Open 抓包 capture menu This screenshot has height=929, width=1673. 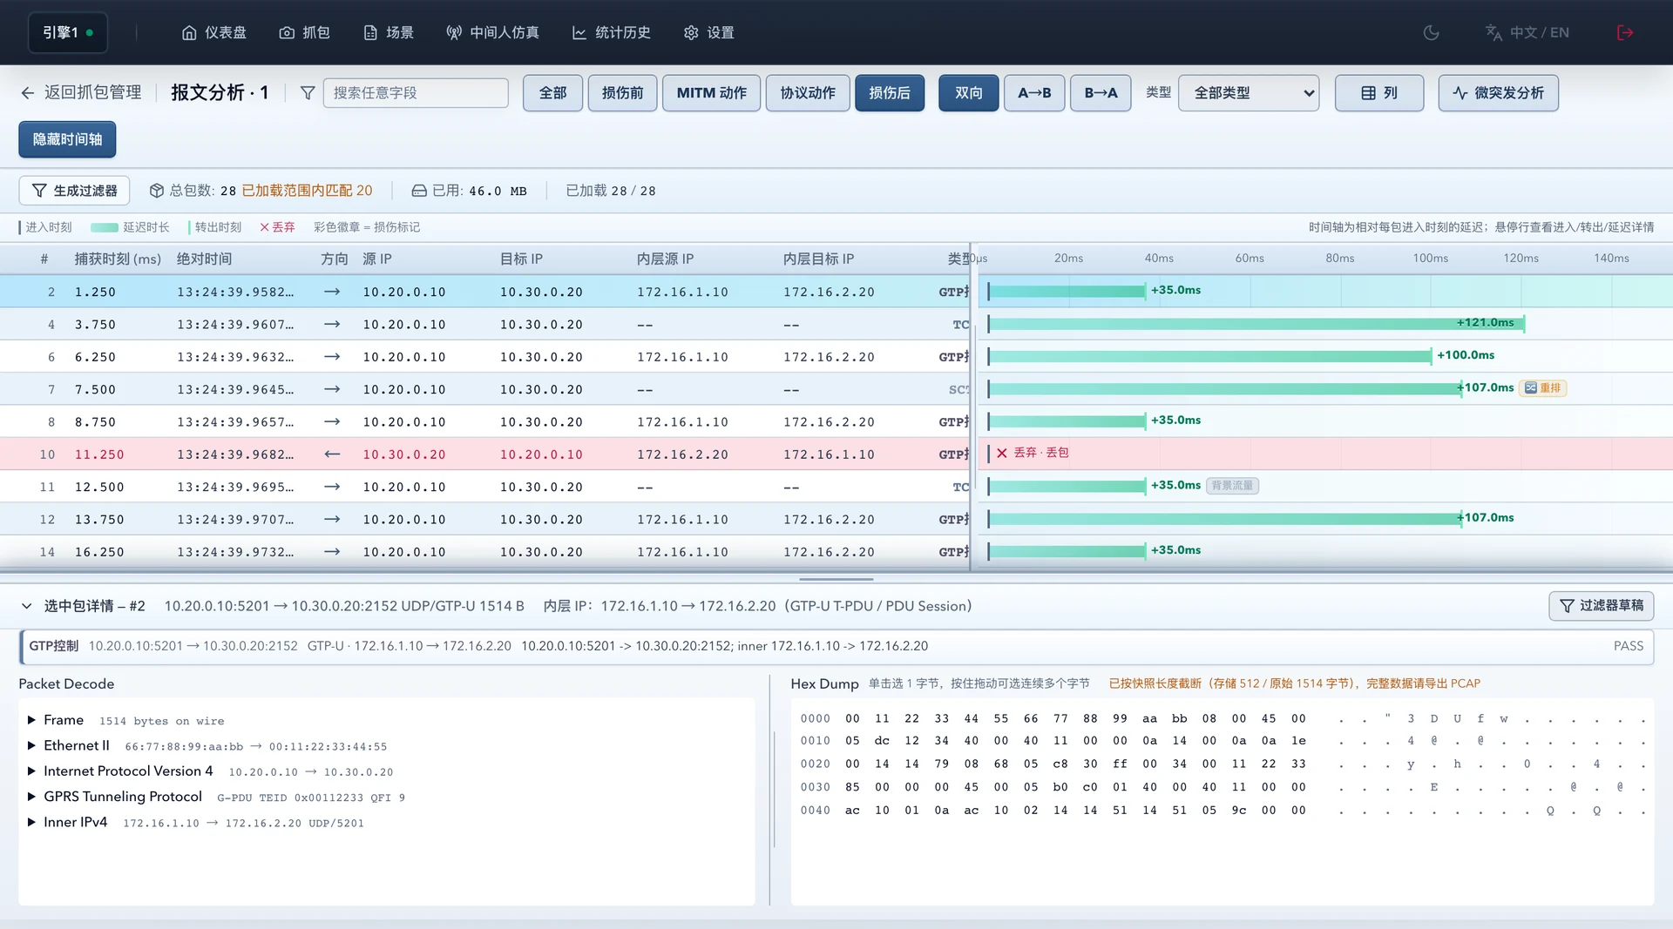click(x=304, y=32)
